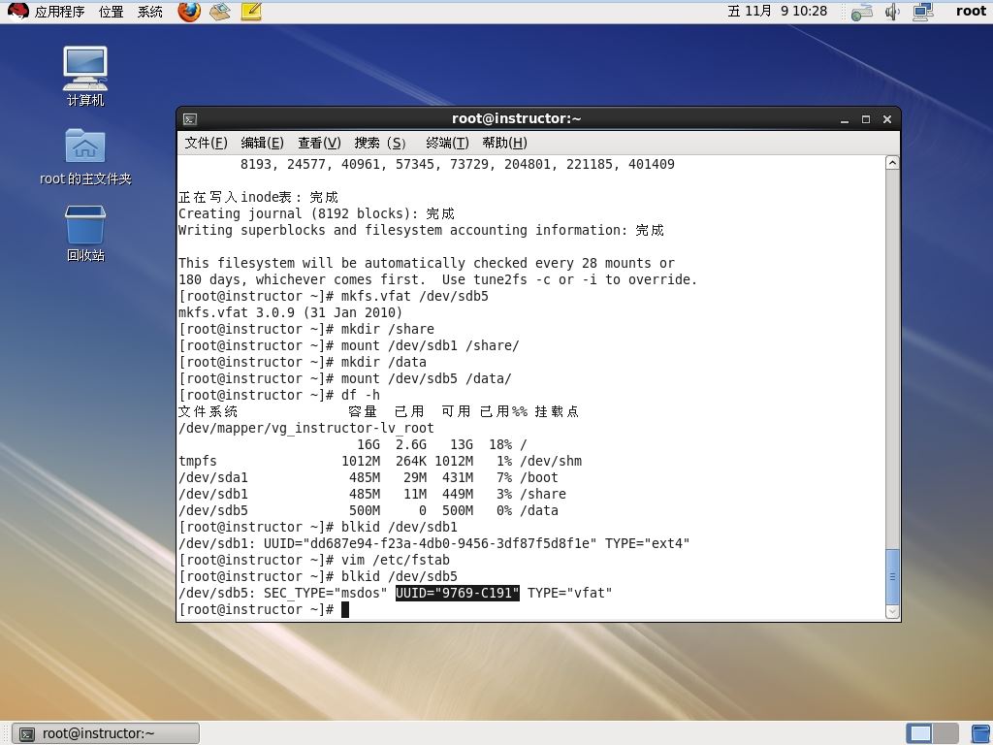Select the 计算机 desktop icon

[85, 76]
